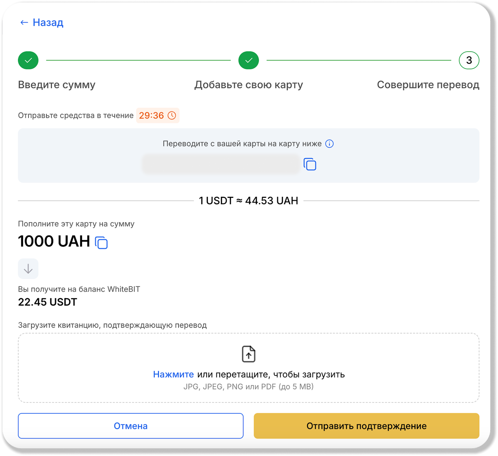Click the back arrow icon
Viewport: 498px width, 456px height.
click(24, 22)
